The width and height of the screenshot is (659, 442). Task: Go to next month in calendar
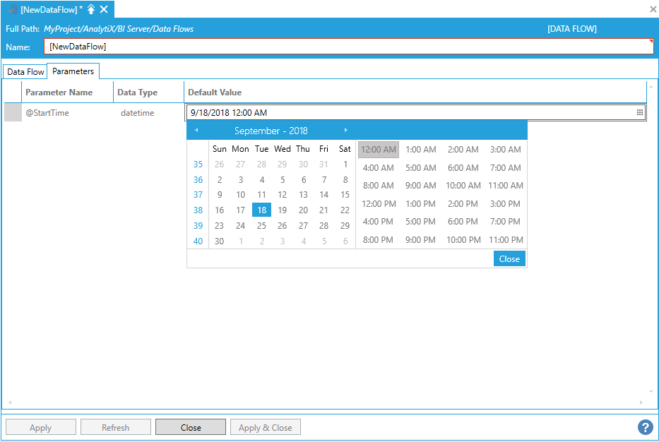pyautogui.click(x=345, y=130)
